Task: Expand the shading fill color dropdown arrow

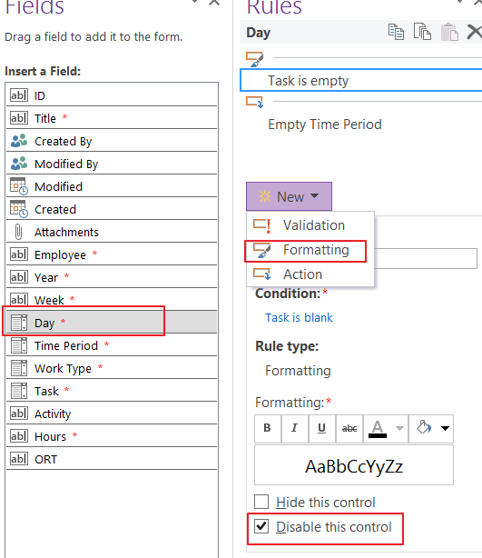Action: coord(445,428)
